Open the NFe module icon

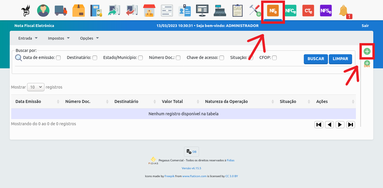pyautogui.click(x=273, y=11)
